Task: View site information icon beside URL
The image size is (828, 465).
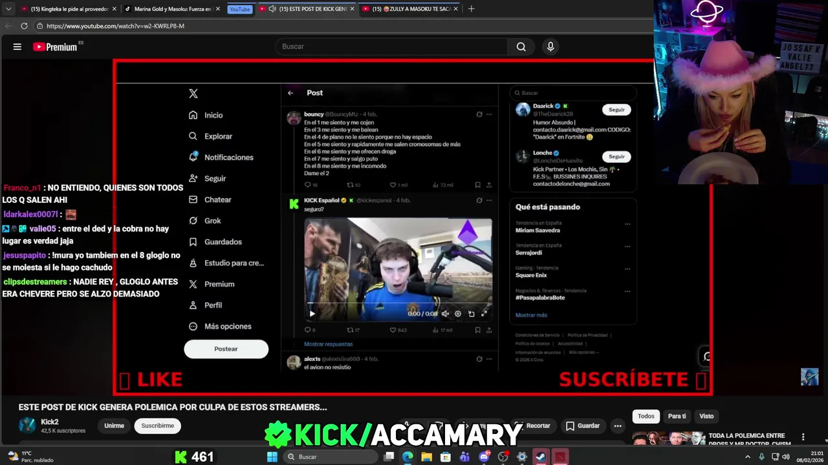Action: pos(39,26)
